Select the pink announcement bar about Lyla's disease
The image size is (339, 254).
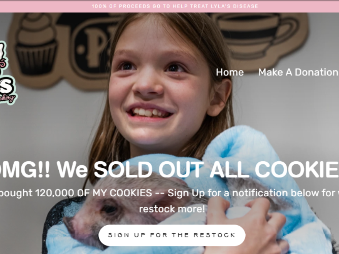(169, 6)
